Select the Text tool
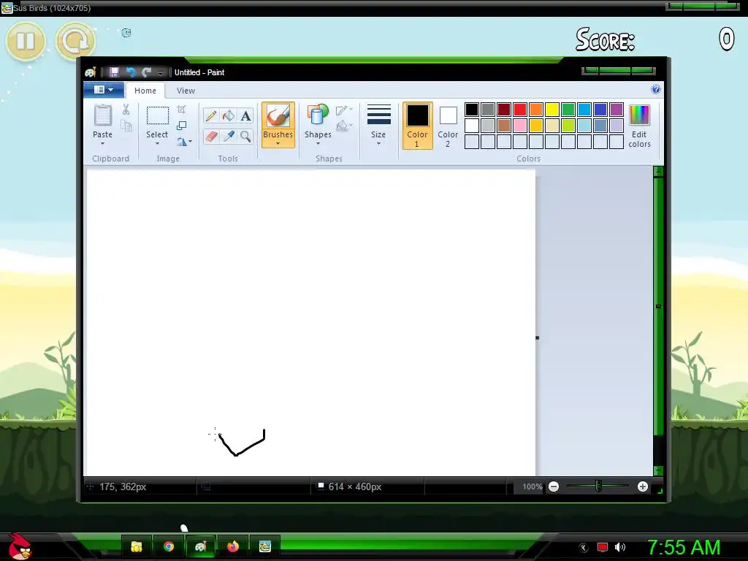This screenshot has height=561, width=748. pyautogui.click(x=245, y=116)
